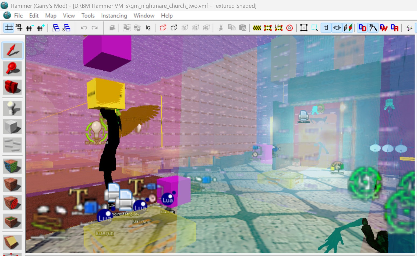The height and width of the screenshot is (256, 417).
Task: Make grid larger with plus icon
Action: pos(40,28)
